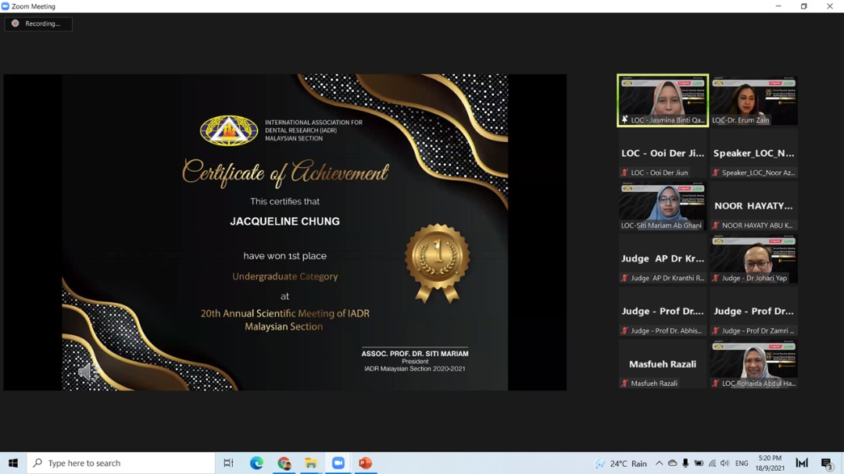Screen dimensions: 844x474
Task: Select LOC Rohaida Abdul video tile
Action: click(x=753, y=364)
